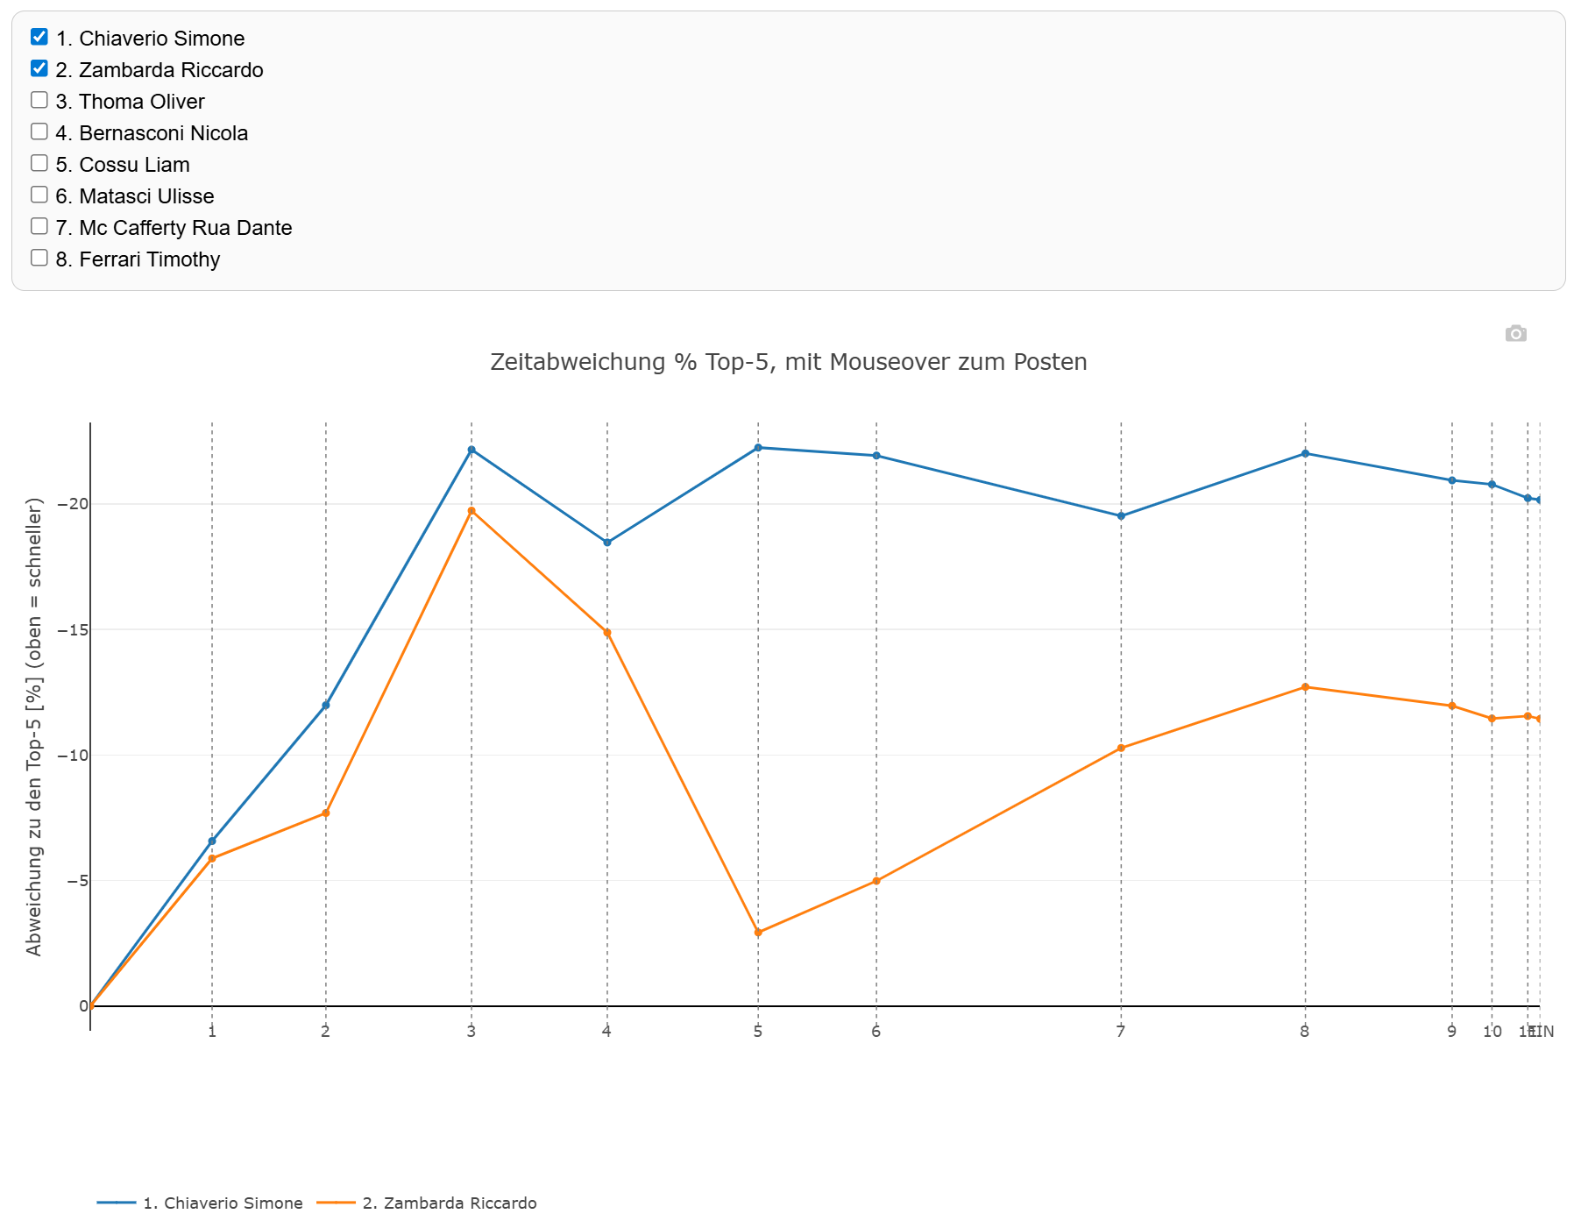Enable the "3. Thoma Oliver" checkbox
The image size is (1581, 1221).
click(39, 99)
